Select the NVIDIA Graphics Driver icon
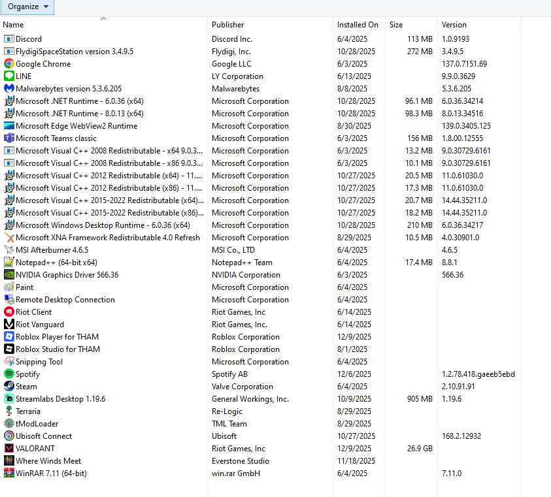551x497 pixels. 8,275
